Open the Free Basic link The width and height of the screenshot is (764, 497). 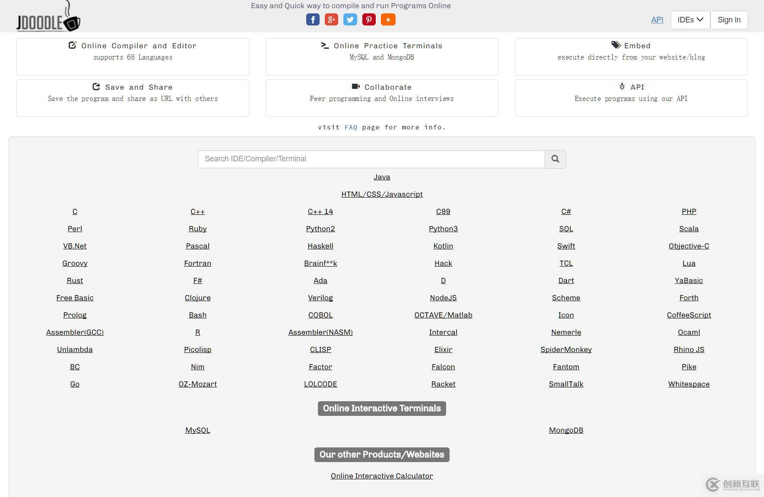[x=75, y=298]
